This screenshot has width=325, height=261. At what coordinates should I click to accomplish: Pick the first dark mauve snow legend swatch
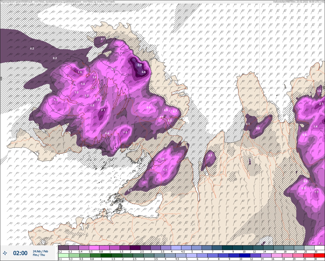(x=63, y=248)
